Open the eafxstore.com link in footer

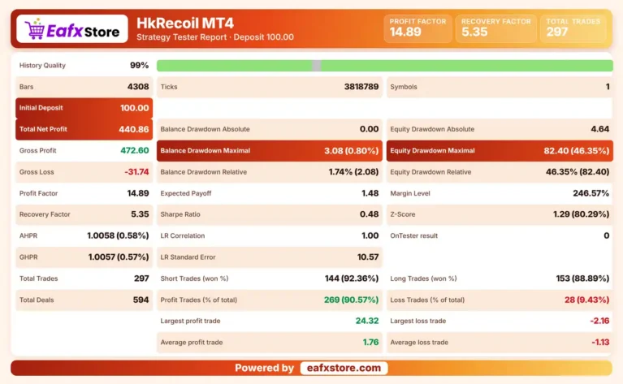pyautogui.click(x=344, y=368)
